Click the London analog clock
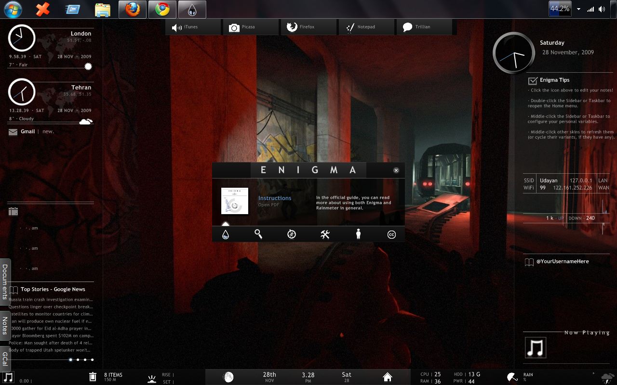 22,38
